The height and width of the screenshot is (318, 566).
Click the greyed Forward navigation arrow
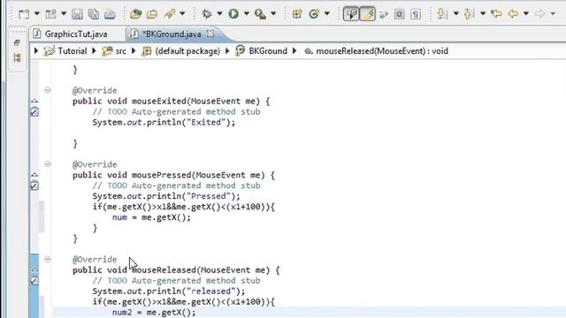tap(540, 14)
